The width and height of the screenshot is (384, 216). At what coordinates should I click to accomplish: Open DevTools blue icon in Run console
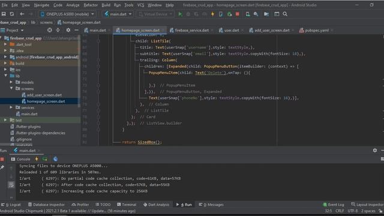tap(56, 159)
